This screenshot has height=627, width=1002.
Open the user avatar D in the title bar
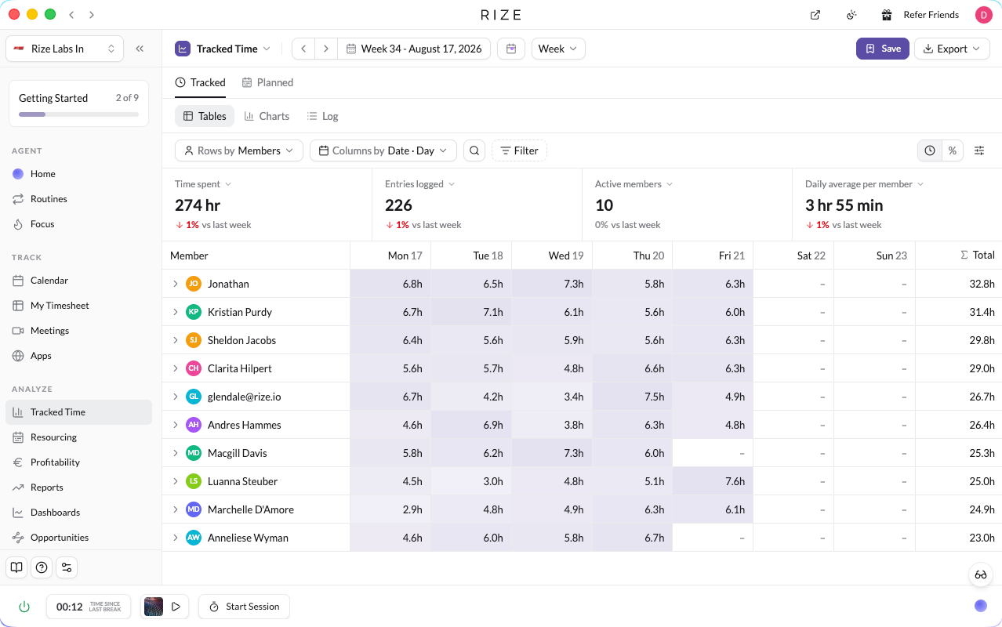point(984,15)
